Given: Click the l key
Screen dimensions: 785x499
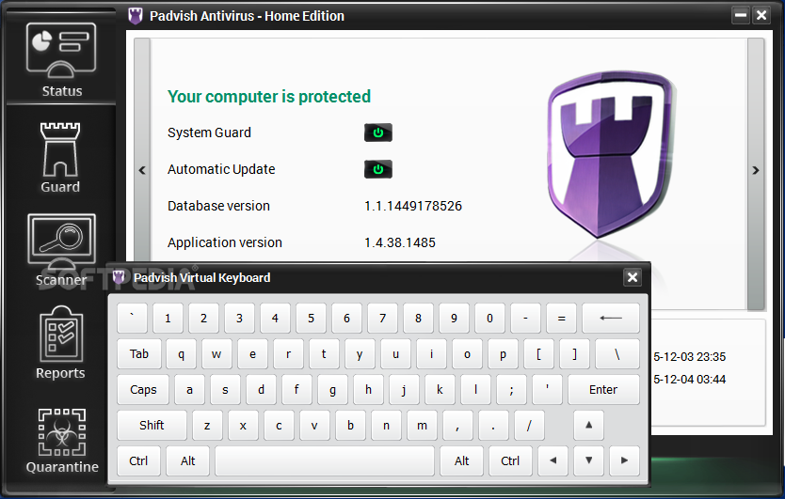Looking at the screenshot, I should [x=475, y=389].
